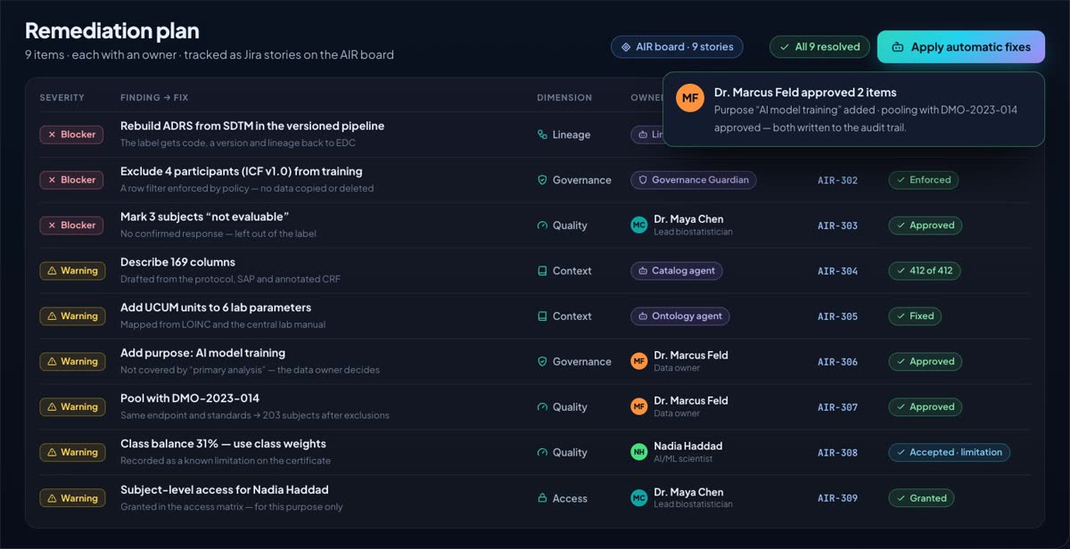Select the Exclude 4 participants (ICF v1.0) finding
This screenshot has width=1070, height=549.
(x=242, y=172)
